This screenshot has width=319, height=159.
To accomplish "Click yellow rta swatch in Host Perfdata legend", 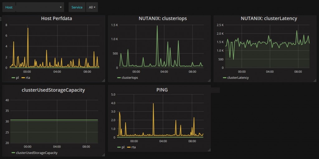I will (23, 77).
